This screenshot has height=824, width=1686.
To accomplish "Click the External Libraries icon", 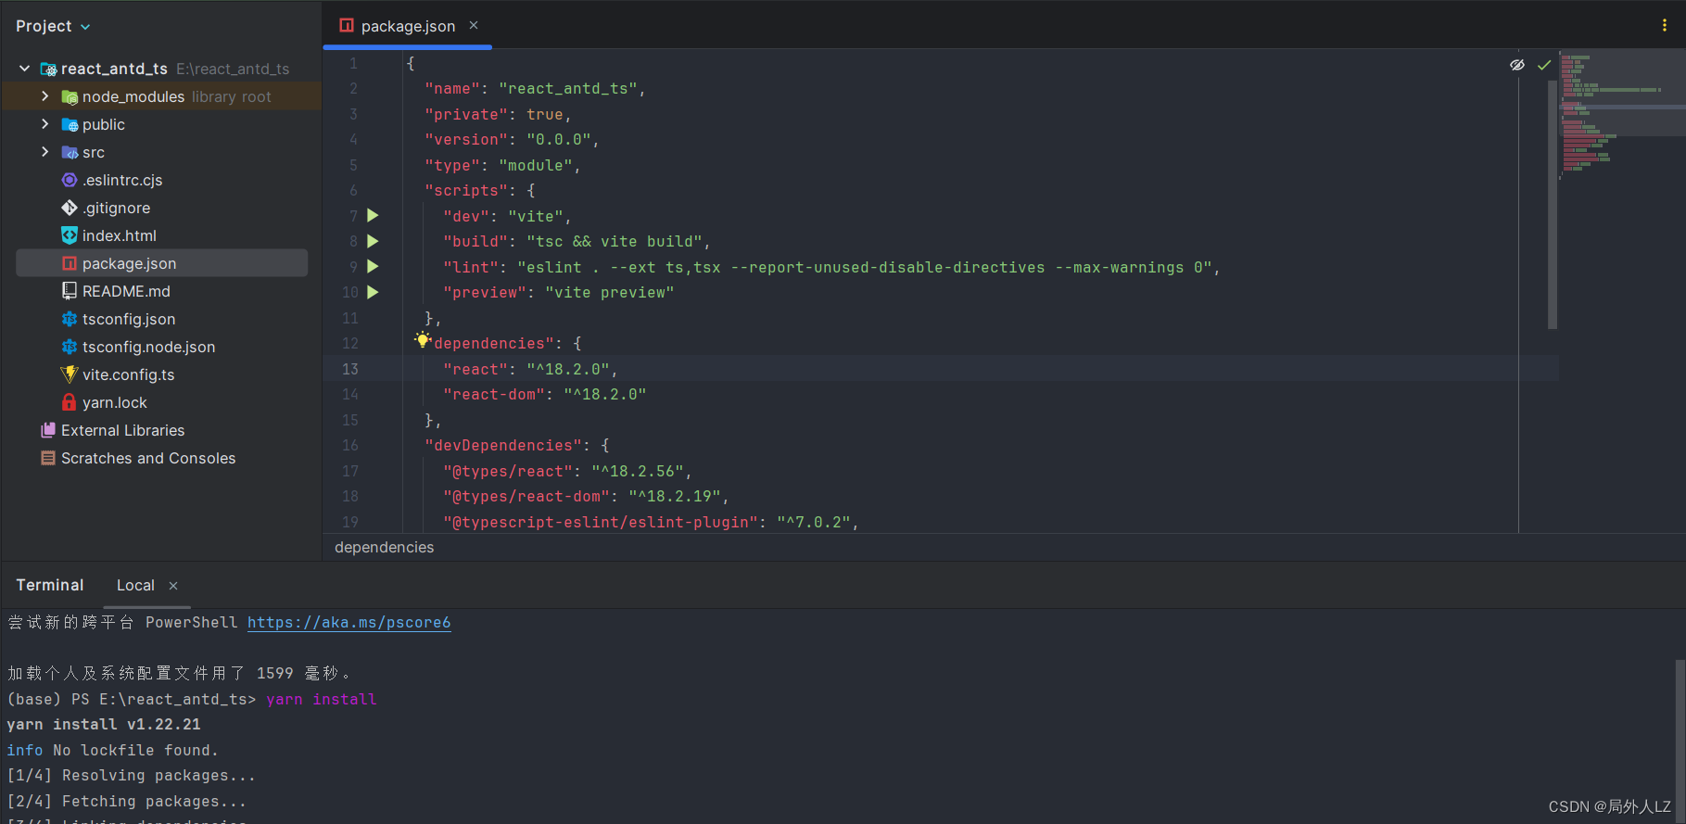I will (x=48, y=430).
